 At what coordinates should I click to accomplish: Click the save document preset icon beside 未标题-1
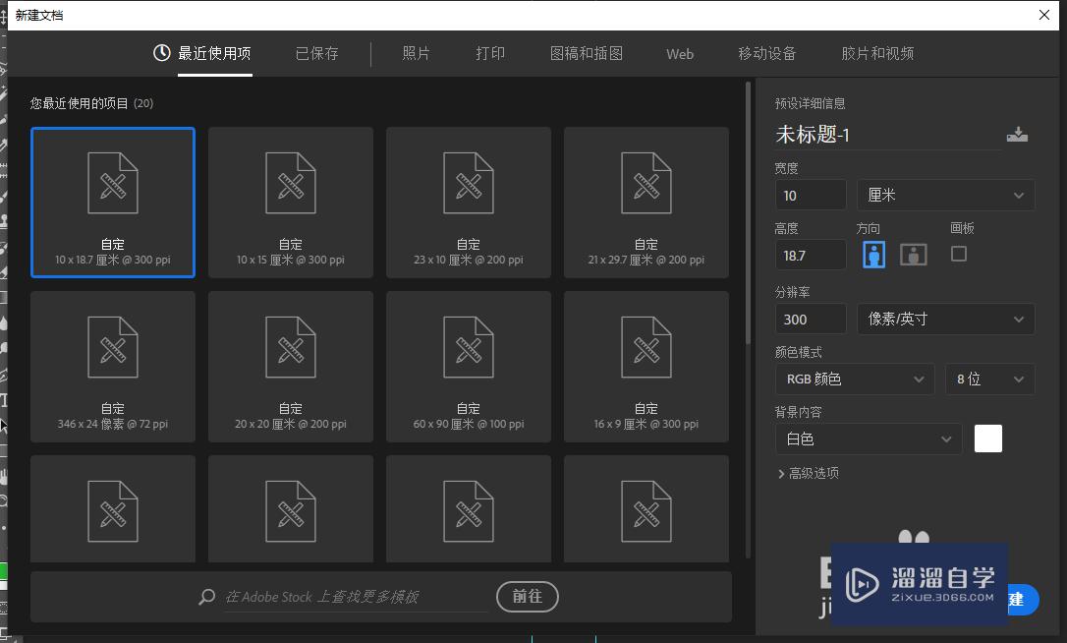coord(1017,133)
